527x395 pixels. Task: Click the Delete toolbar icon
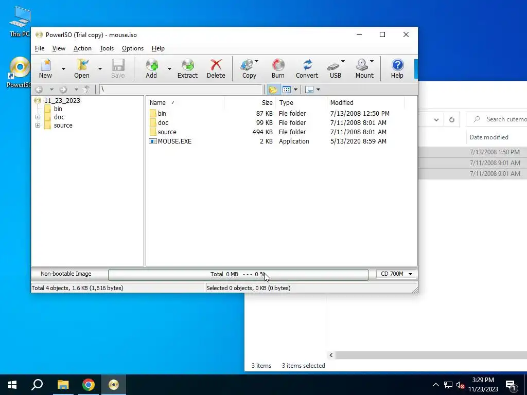tap(216, 68)
